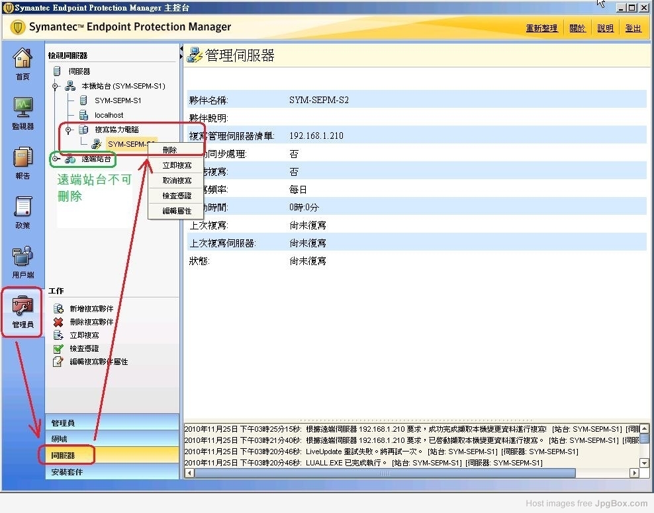Choose 刪除 from the context menu
Image resolution: width=654 pixels, height=513 pixels.
[169, 150]
